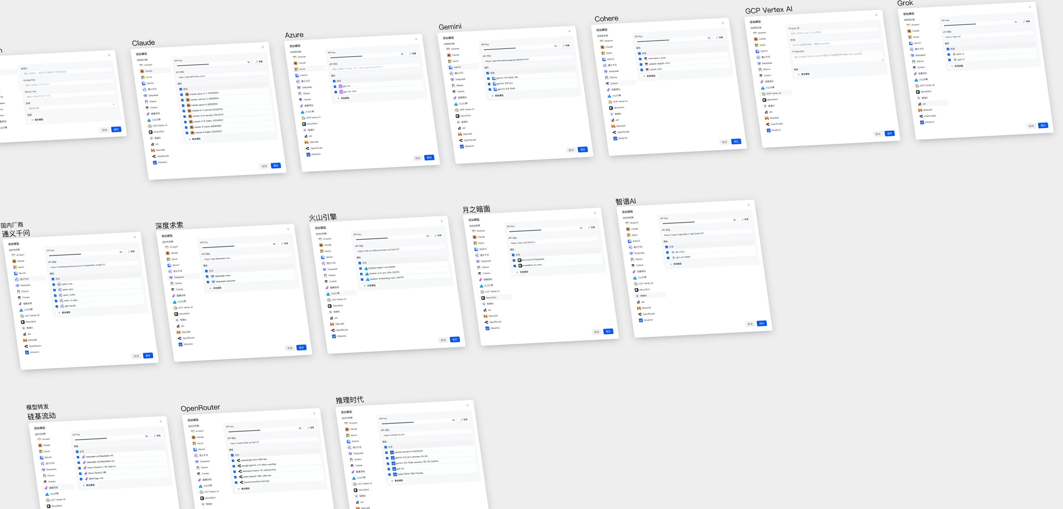Screen dimensions: 1063x509
Task: Click the OpenRouter icon in the Gemini dialog sidebar
Action: [x=461, y=140]
